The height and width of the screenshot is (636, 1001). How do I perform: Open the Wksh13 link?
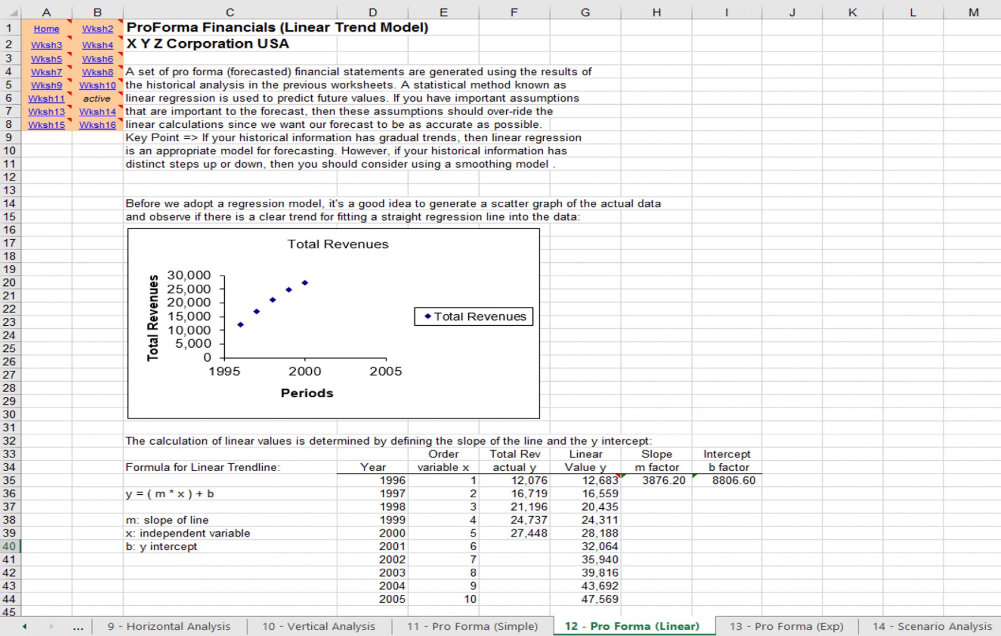click(x=46, y=112)
